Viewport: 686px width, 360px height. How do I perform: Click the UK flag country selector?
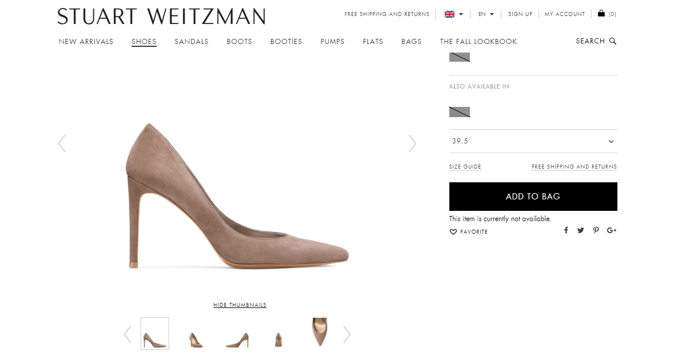[449, 13]
